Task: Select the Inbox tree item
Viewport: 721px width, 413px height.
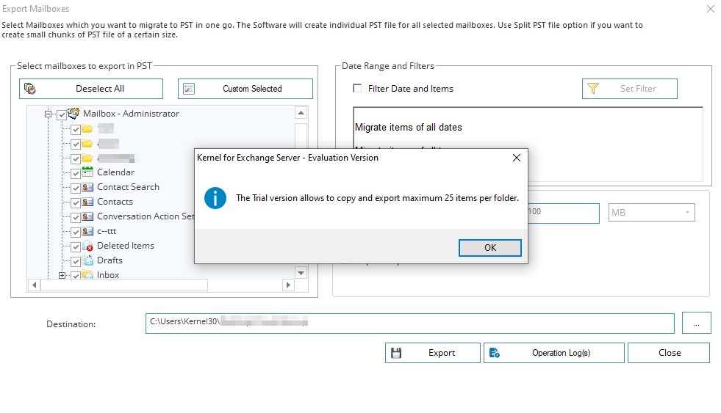Action: 108,275
